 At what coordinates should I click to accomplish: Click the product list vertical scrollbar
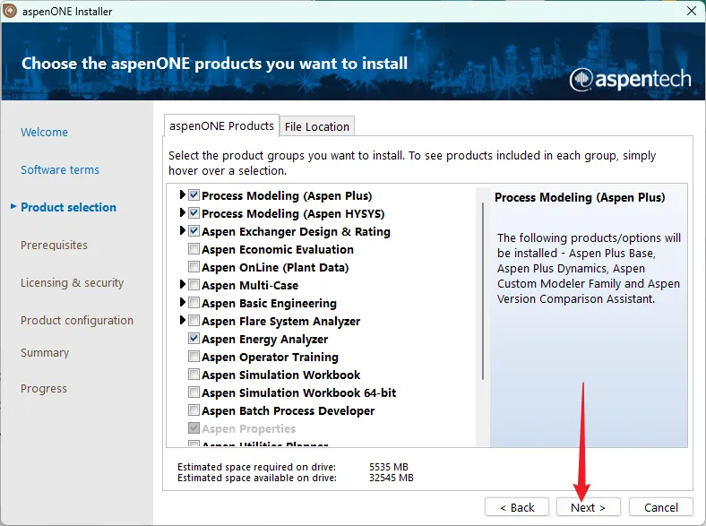tap(483, 291)
